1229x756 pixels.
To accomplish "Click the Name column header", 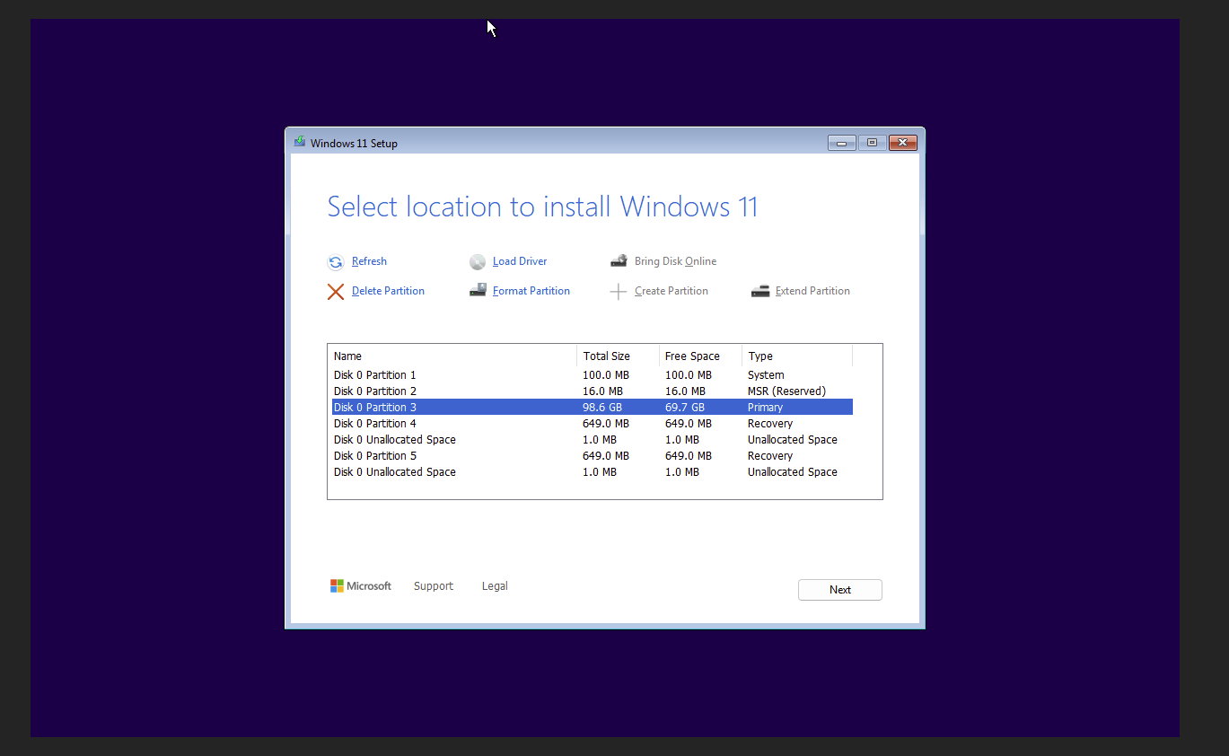I will 347,356.
